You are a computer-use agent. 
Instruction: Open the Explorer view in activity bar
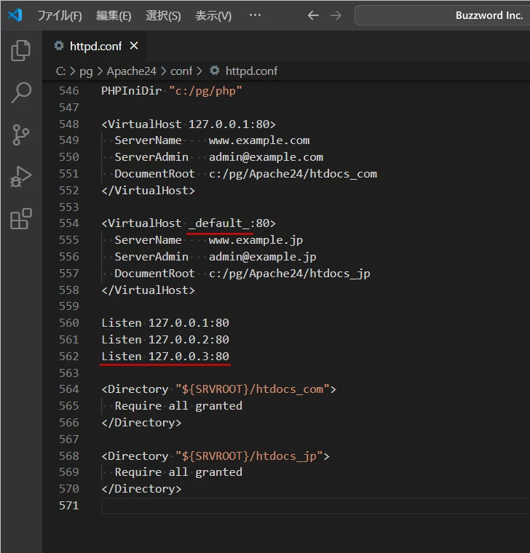coord(21,50)
